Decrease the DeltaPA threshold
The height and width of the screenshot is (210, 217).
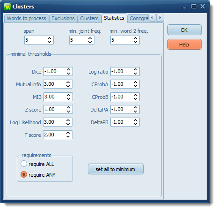(136, 111)
